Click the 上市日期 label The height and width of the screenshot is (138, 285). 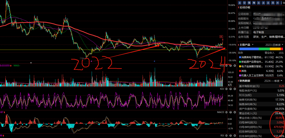point(244,28)
